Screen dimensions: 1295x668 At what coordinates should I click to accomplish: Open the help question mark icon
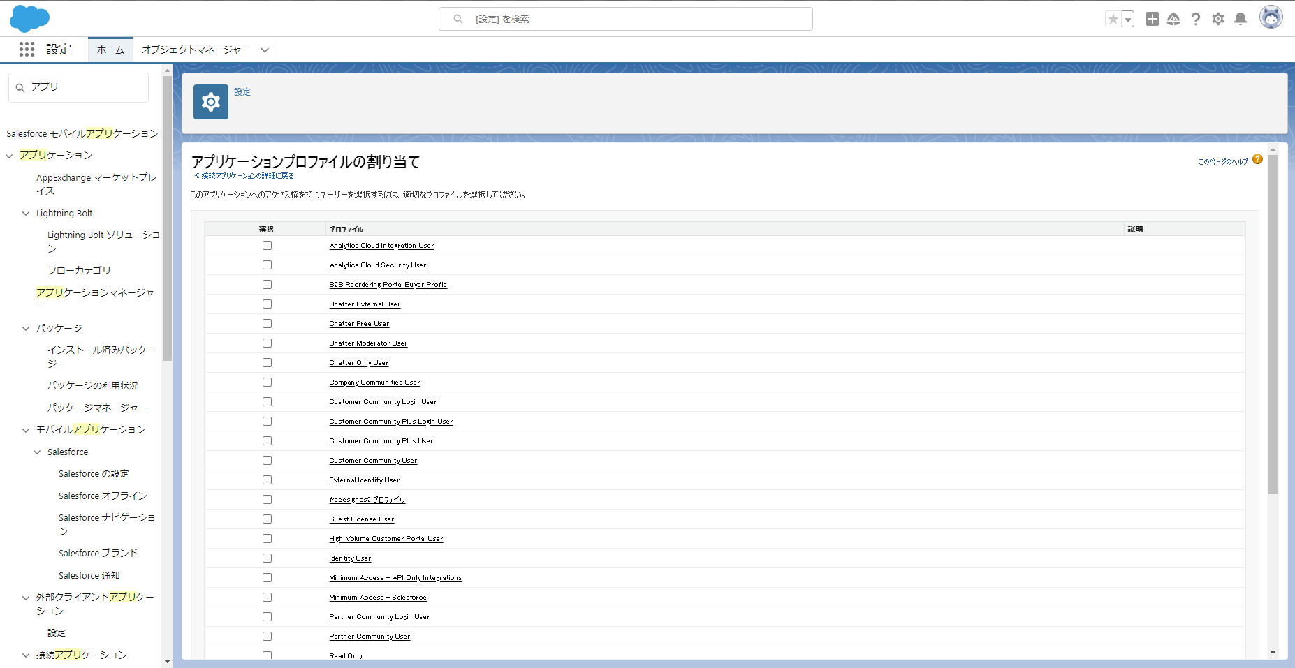(1196, 19)
